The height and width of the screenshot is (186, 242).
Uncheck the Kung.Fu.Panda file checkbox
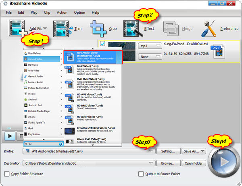click(x=102, y=44)
